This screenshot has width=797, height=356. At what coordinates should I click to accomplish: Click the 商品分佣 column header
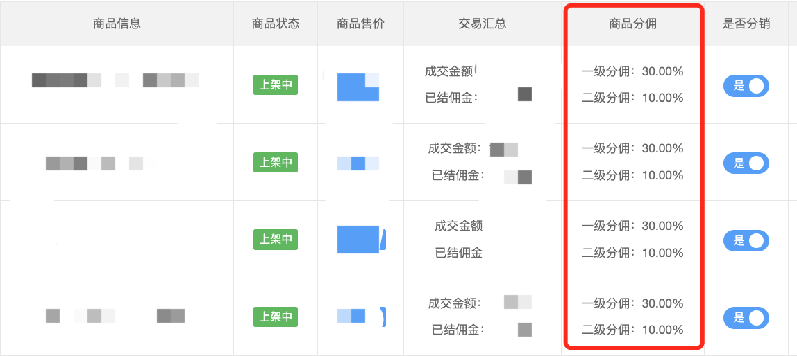(633, 24)
